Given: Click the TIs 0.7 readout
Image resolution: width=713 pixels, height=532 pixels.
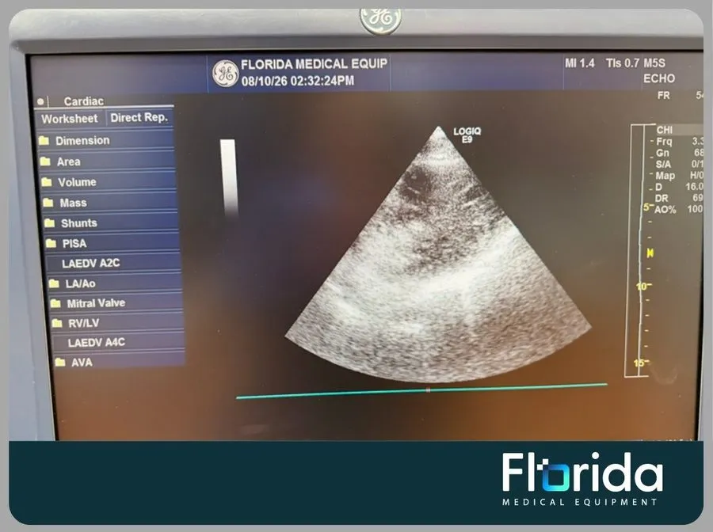Looking at the screenshot, I should coord(622,63).
